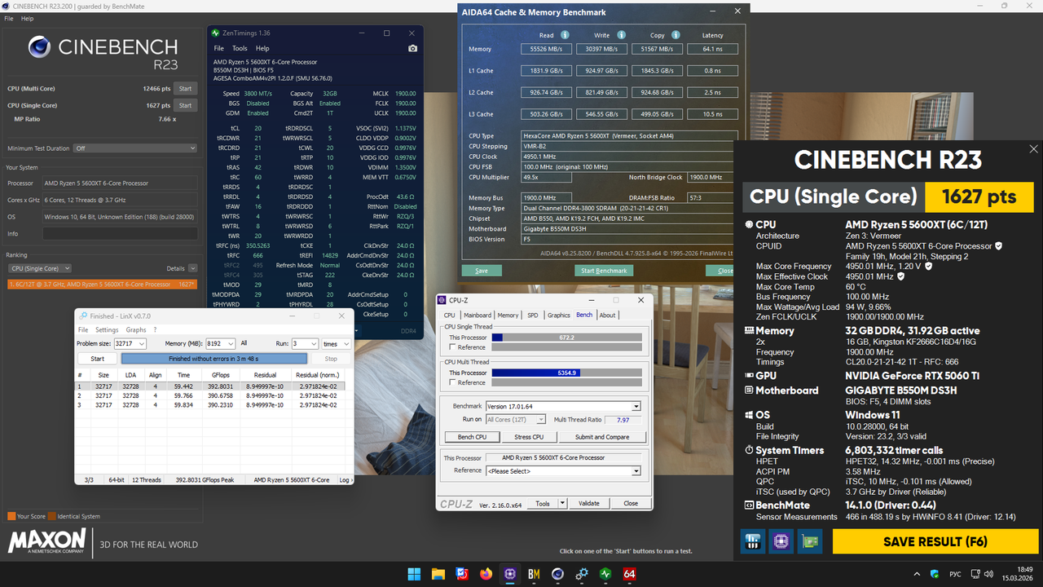Open the Cinebench File menu
Screen dimensions: 1043x587
coord(9,18)
